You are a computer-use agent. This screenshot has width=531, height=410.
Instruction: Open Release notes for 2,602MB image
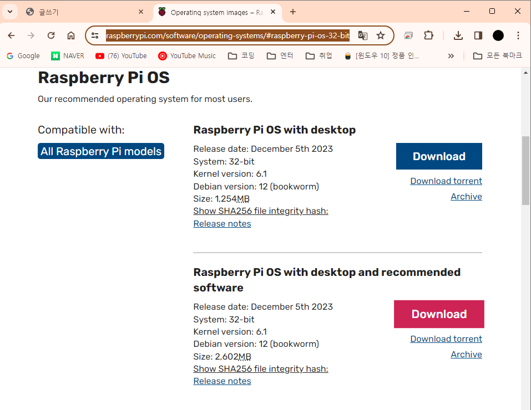coord(222,381)
